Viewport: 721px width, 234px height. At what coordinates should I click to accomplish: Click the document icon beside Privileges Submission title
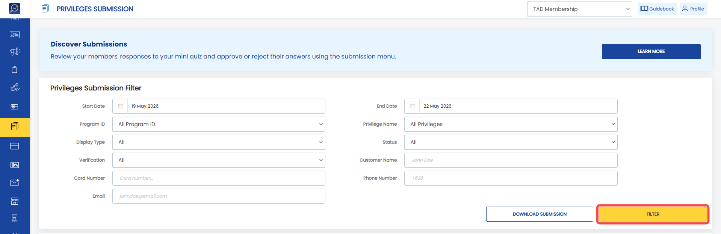[45, 9]
